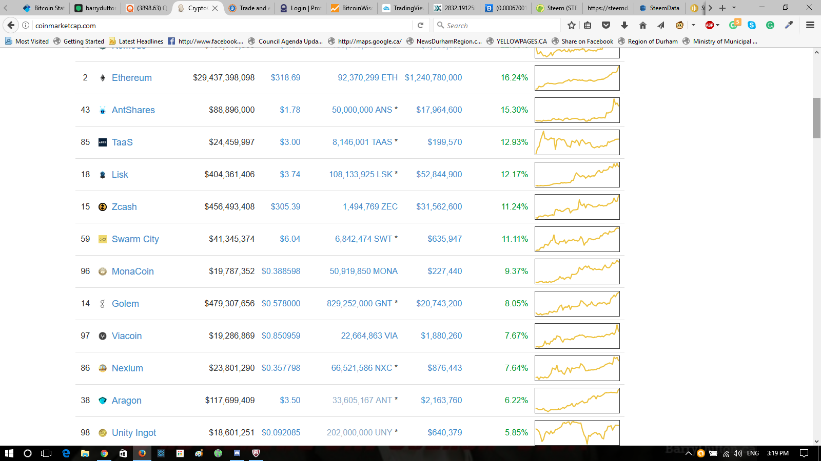The height and width of the screenshot is (461, 821).
Task: Click the clock showing 3:19 PM
Action: pos(777,453)
